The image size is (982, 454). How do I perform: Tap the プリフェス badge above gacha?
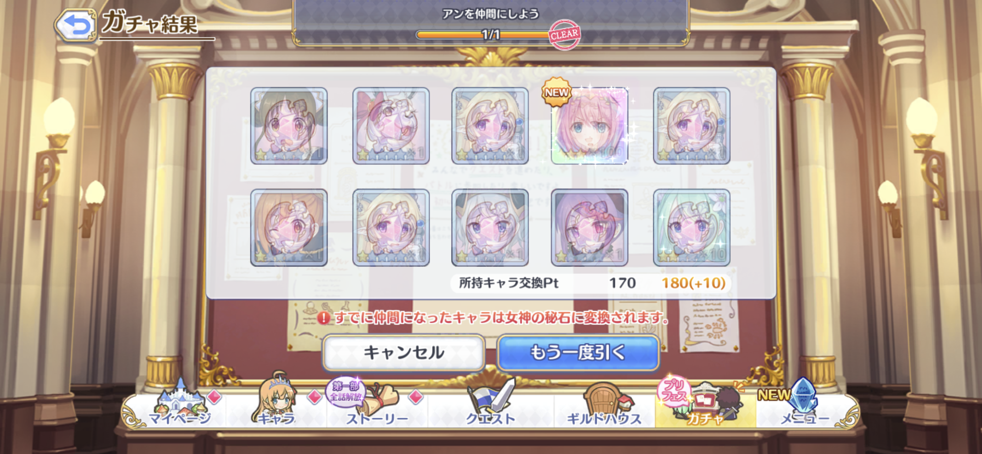(673, 391)
